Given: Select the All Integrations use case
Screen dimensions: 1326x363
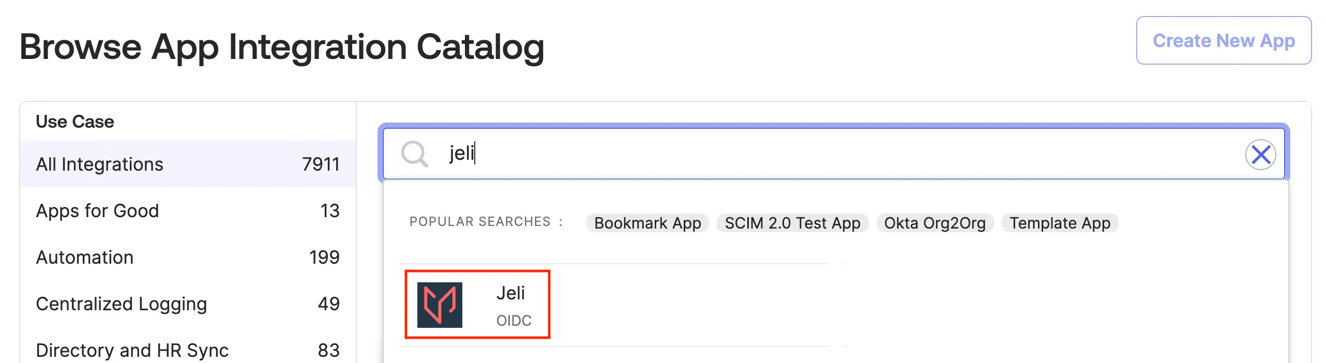Looking at the screenshot, I should coord(99,164).
